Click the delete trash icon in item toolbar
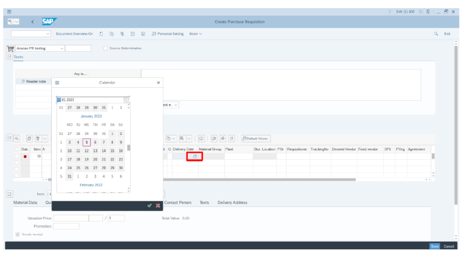Image resolution: width=465 pixels, height=258 pixels. (x=38, y=138)
